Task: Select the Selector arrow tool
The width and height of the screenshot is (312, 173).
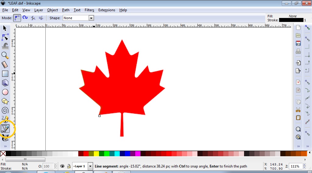Action: [5, 28]
